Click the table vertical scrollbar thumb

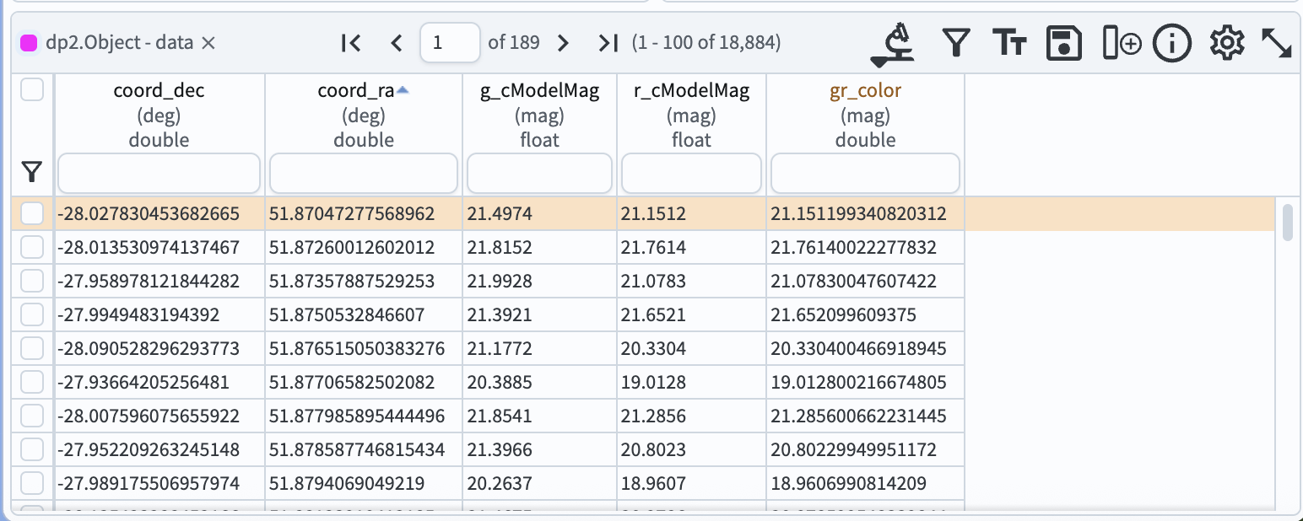1288,223
